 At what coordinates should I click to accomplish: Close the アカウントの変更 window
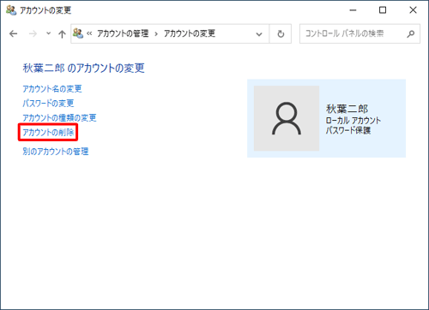tap(413, 10)
